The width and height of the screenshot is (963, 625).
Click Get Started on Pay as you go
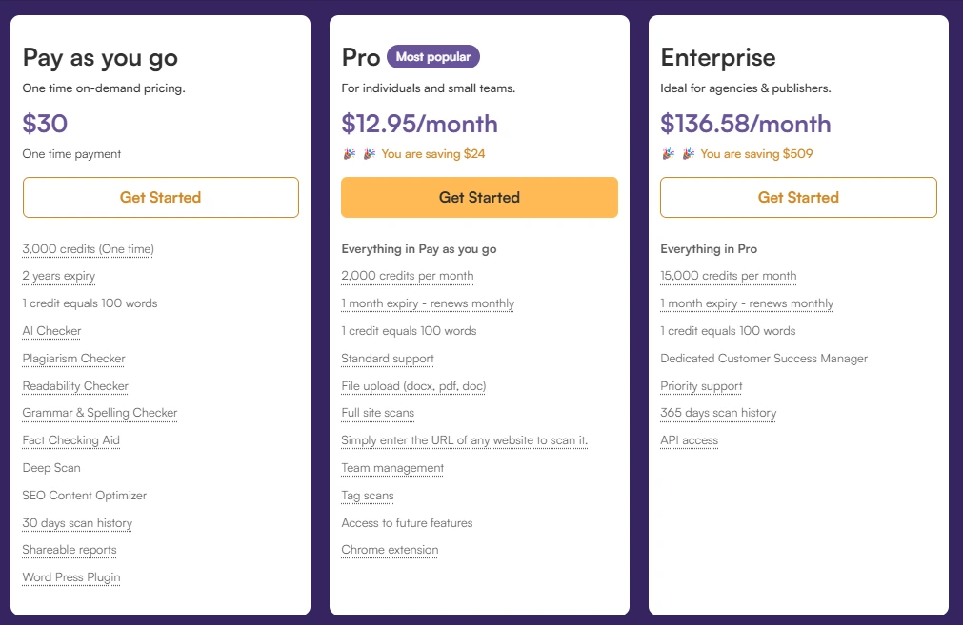tap(160, 197)
